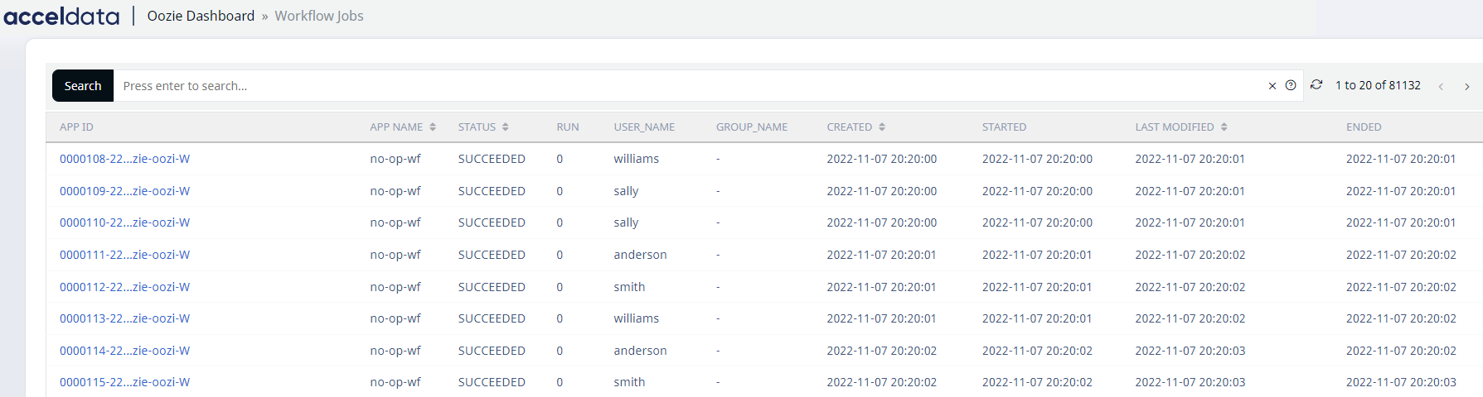The height and width of the screenshot is (397, 1483).
Task: Open job 0000109-22...zie-oozi-W
Action: click(x=124, y=191)
